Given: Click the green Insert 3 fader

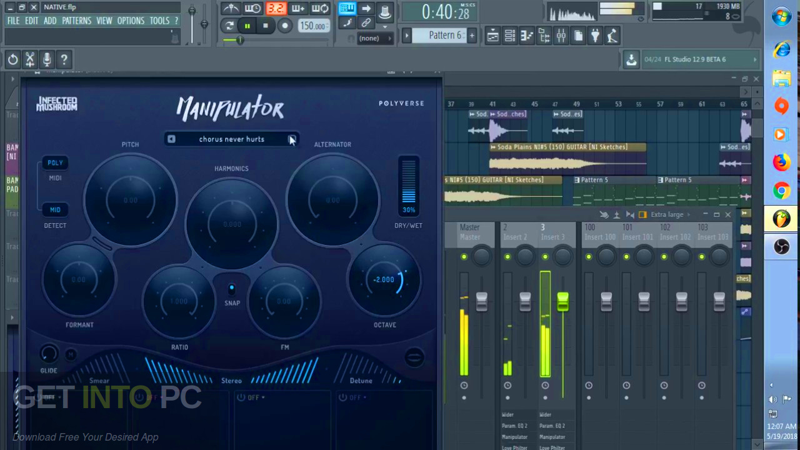Looking at the screenshot, I should click(x=562, y=301).
